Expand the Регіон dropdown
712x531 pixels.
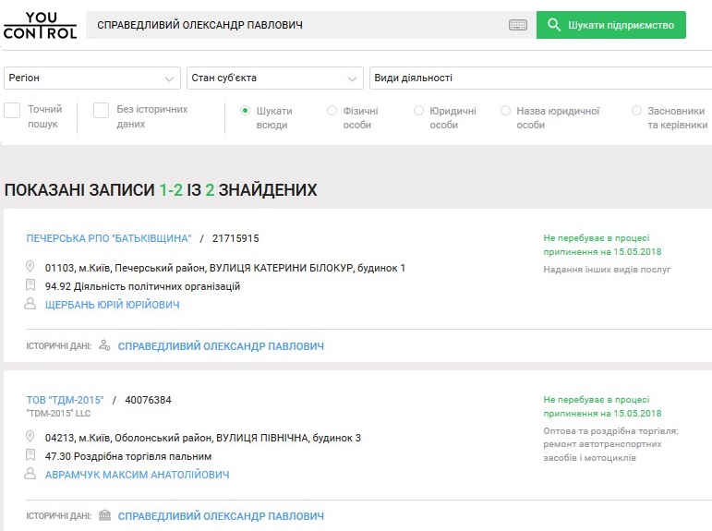(x=92, y=78)
